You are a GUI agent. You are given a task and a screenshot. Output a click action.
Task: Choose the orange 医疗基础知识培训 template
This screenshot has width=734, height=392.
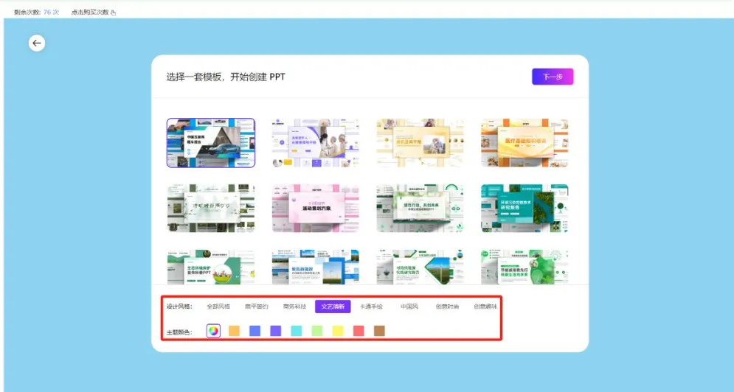click(x=524, y=143)
